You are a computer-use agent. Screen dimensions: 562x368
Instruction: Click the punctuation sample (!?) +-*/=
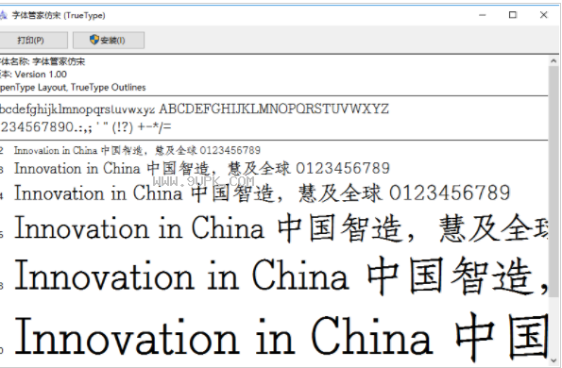coord(142,127)
